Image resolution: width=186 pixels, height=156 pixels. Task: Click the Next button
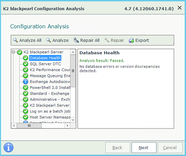pyautogui.click(x=144, y=147)
